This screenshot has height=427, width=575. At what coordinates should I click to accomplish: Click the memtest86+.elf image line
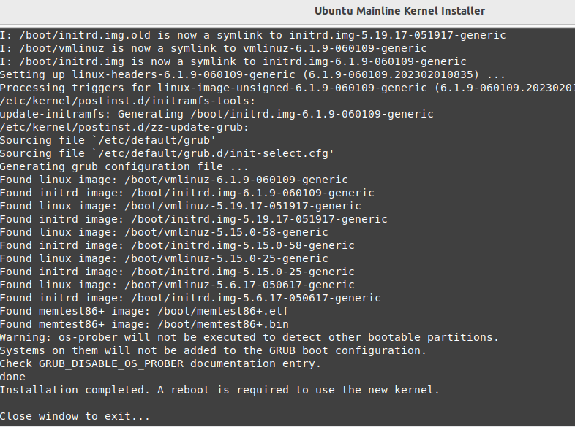(144, 311)
